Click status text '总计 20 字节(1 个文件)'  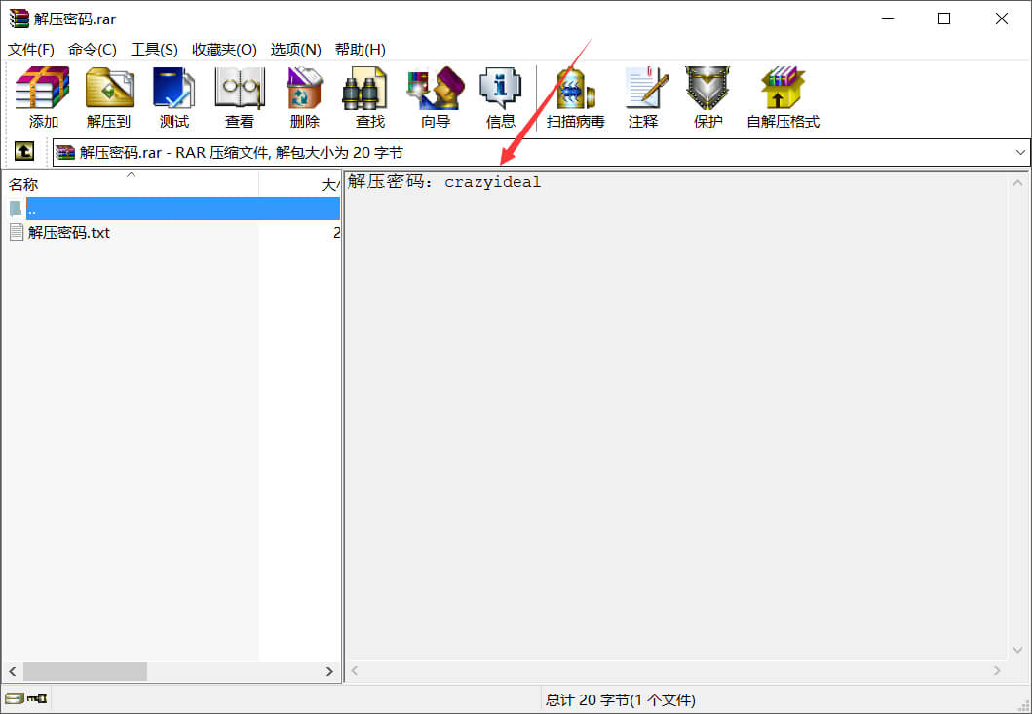click(x=620, y=699)
